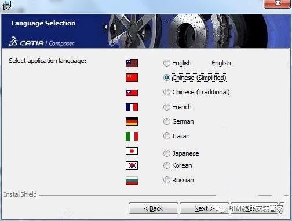Click the German flag icon
Viewport: 292px width, 221px height.
click(x=132, y=121)
